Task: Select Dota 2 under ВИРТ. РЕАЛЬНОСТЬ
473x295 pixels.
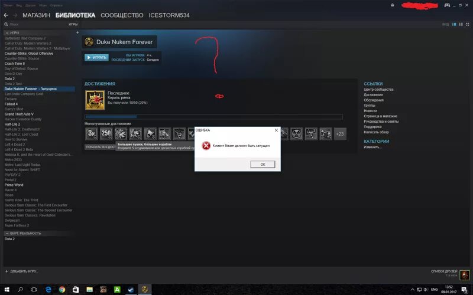Action: 9,239
